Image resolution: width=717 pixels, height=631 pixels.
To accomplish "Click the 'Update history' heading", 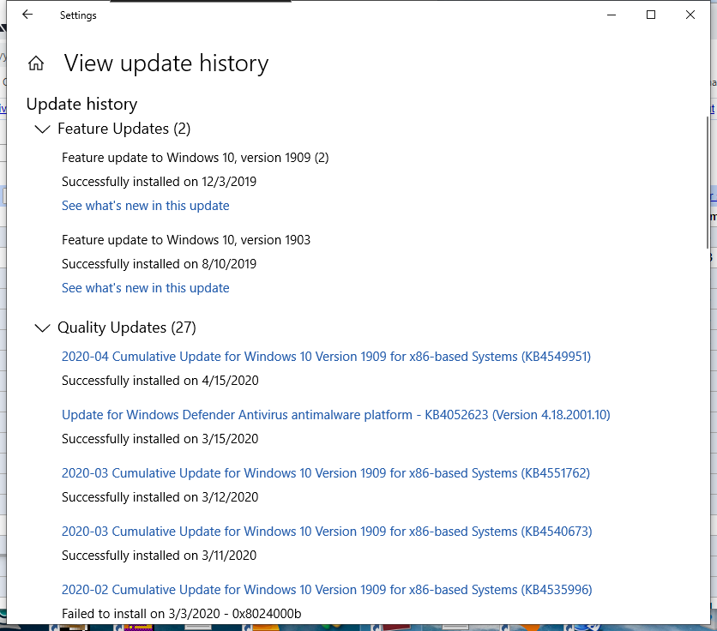I will pyautogui.click(x=81, y=105).
